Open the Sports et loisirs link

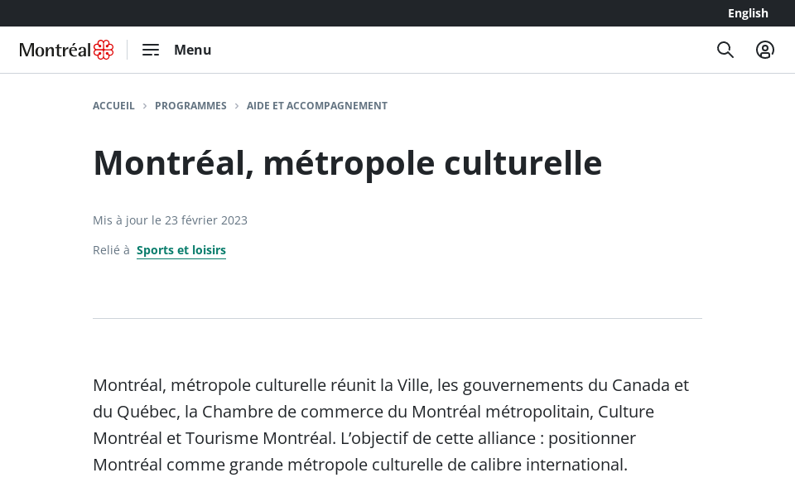[x=181, y=249]
